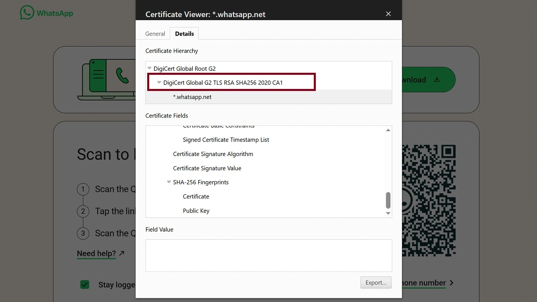Toggle the Stay logged in checkbox
Screen dimensions: 537x302
[x=85, y=285]
